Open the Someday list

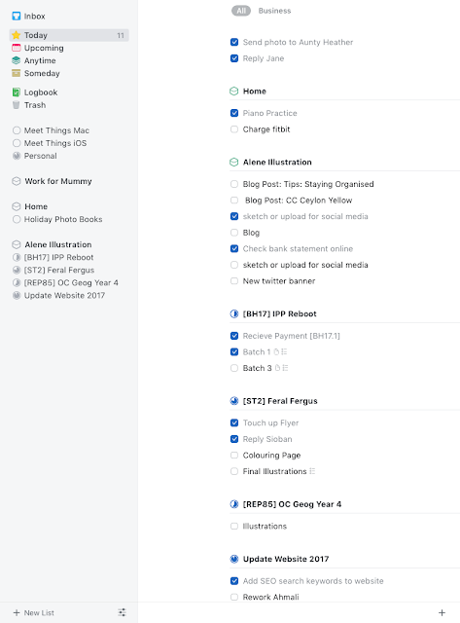pos(42,73)
